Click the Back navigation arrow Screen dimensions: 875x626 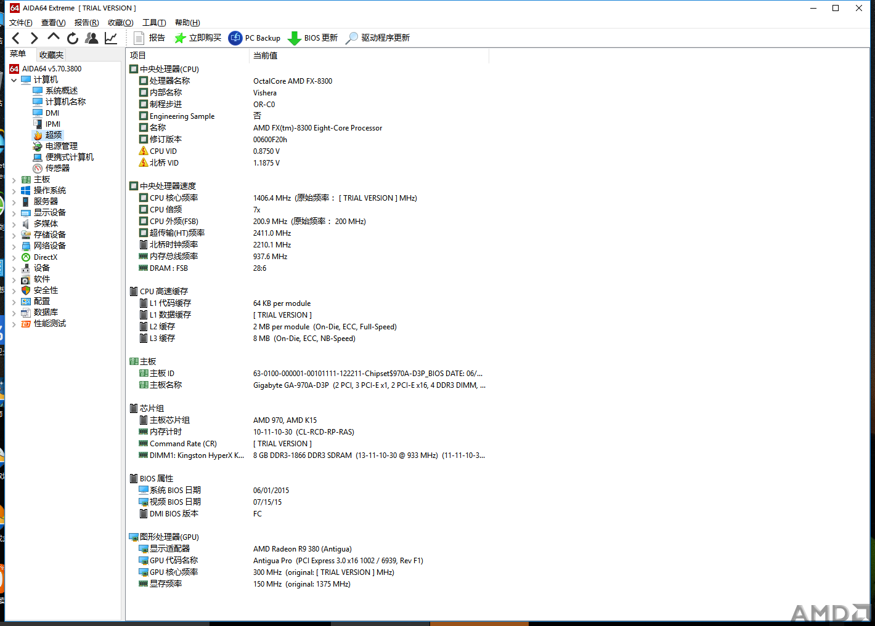tap(16, 38)
